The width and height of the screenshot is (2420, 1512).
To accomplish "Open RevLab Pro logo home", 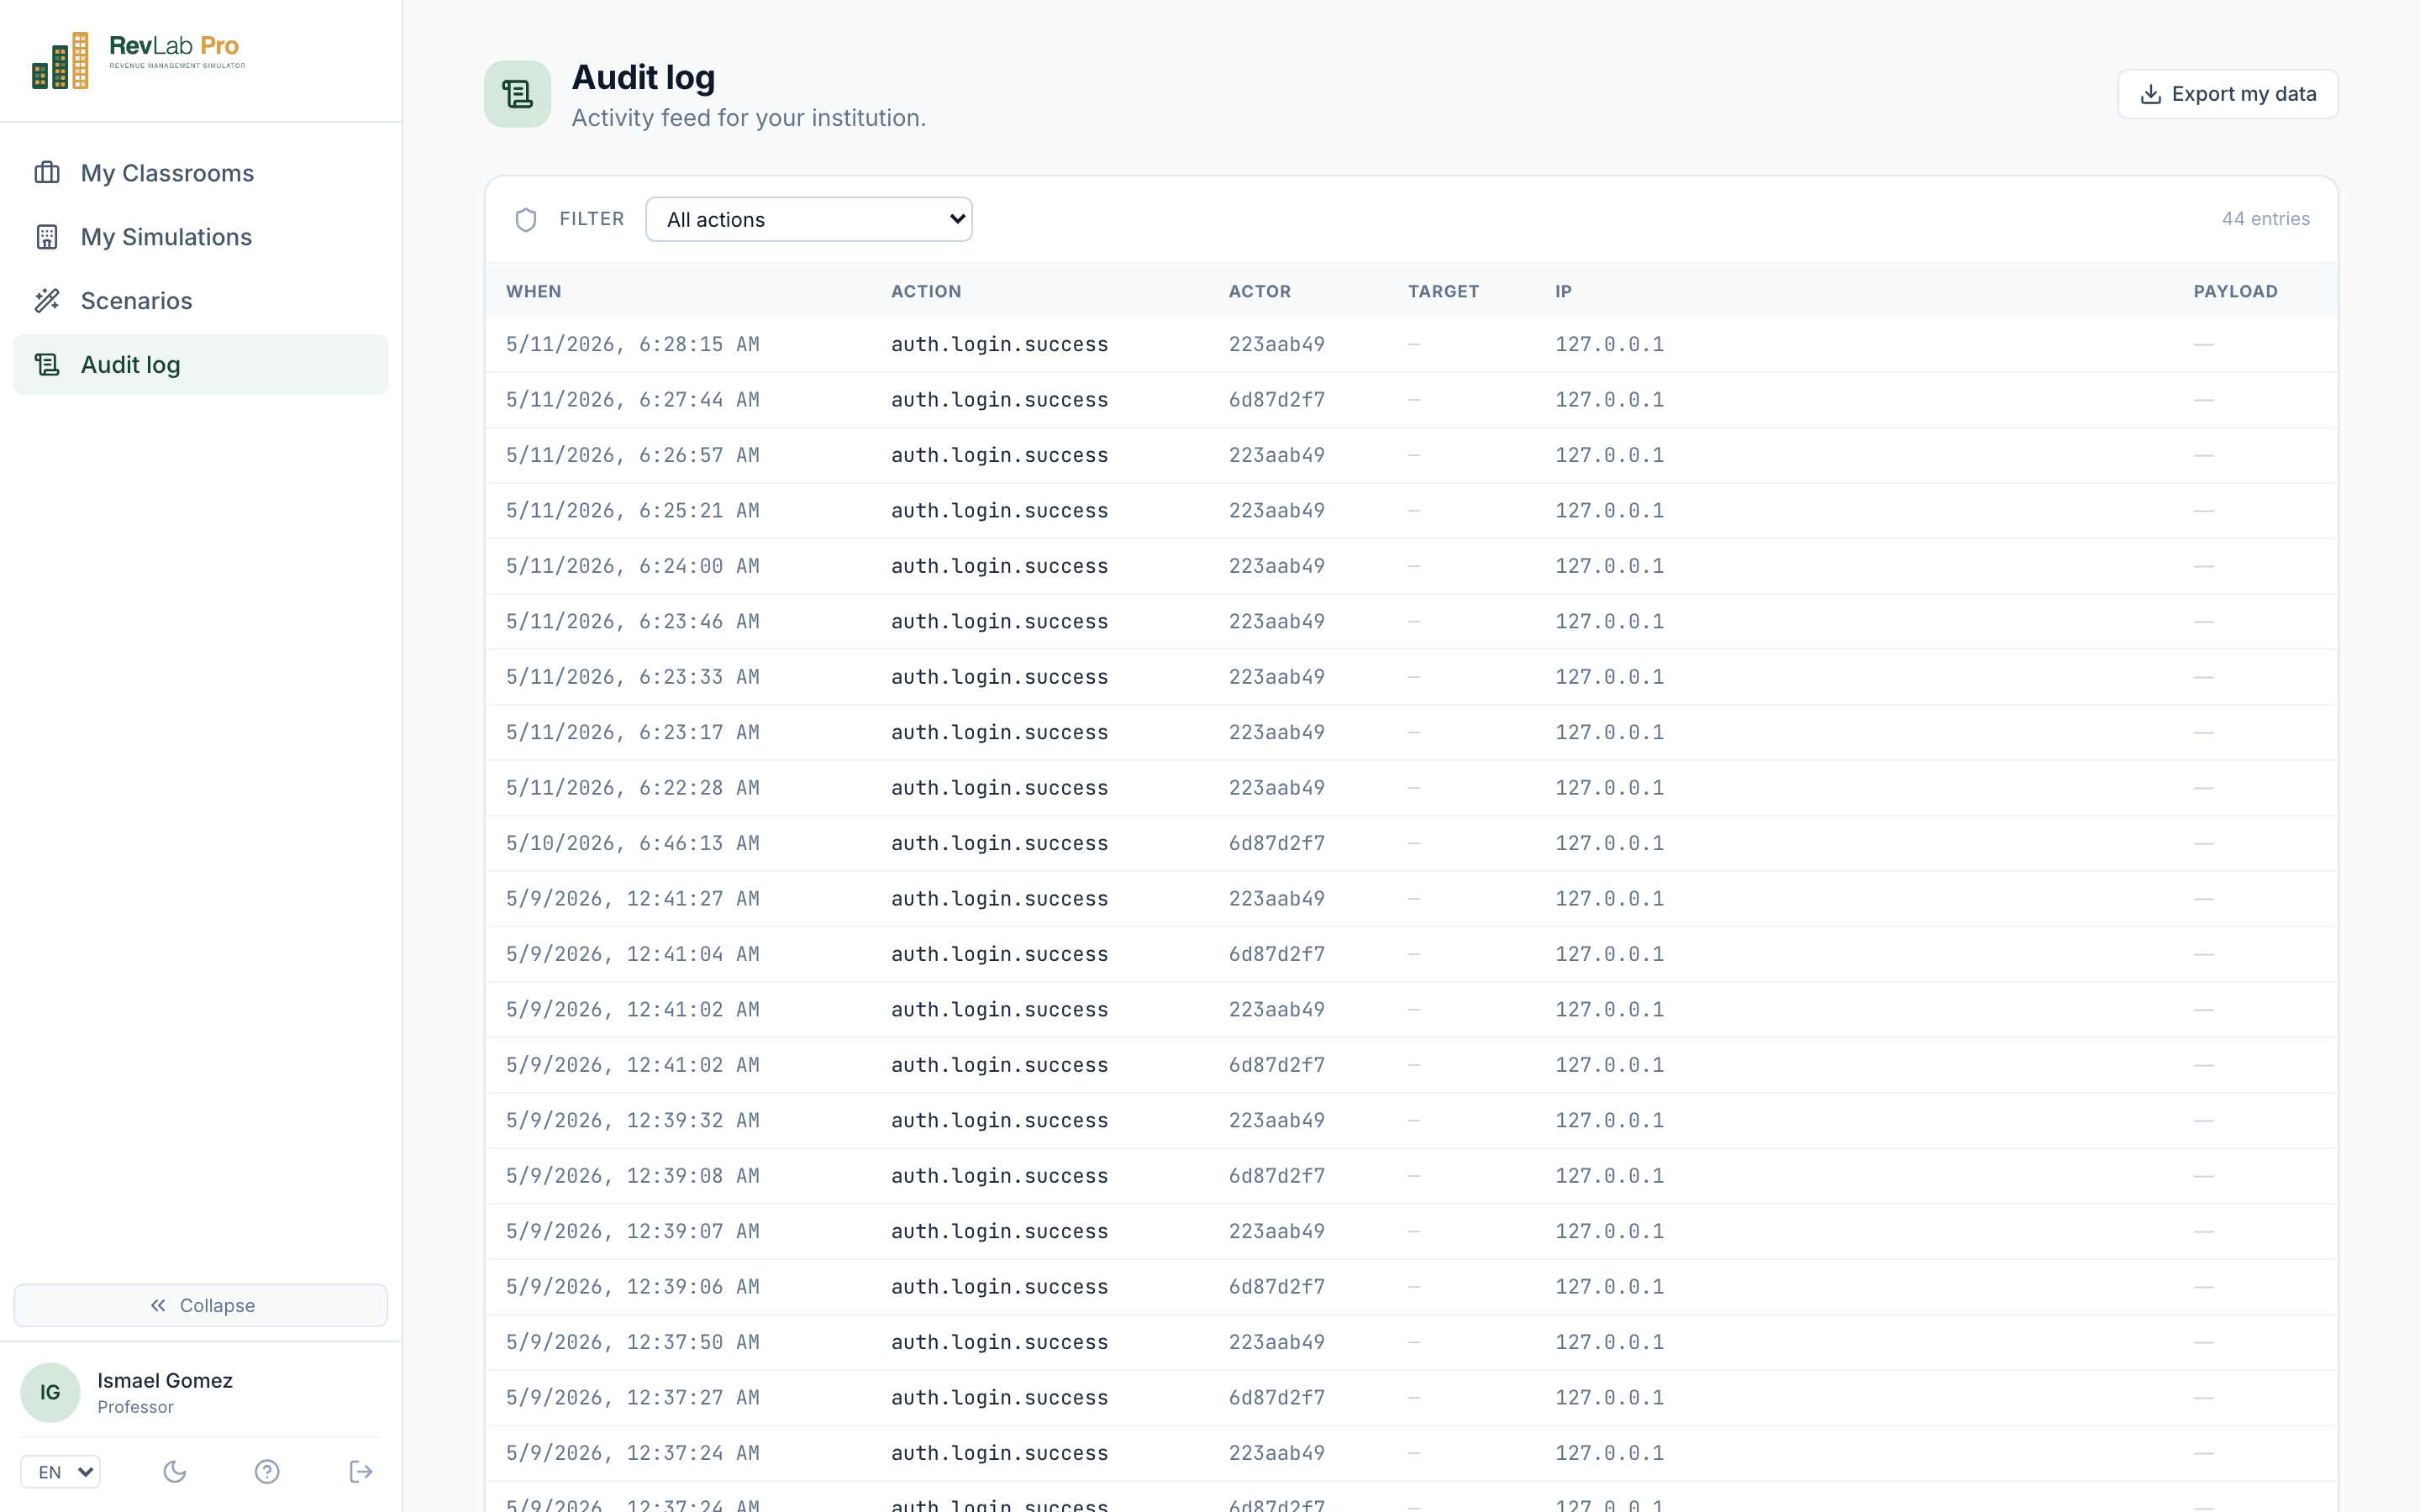I will point(138,60).
